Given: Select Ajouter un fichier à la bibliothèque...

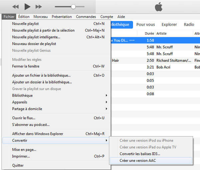Looking at the screenshot, I should tap(56, 76).
